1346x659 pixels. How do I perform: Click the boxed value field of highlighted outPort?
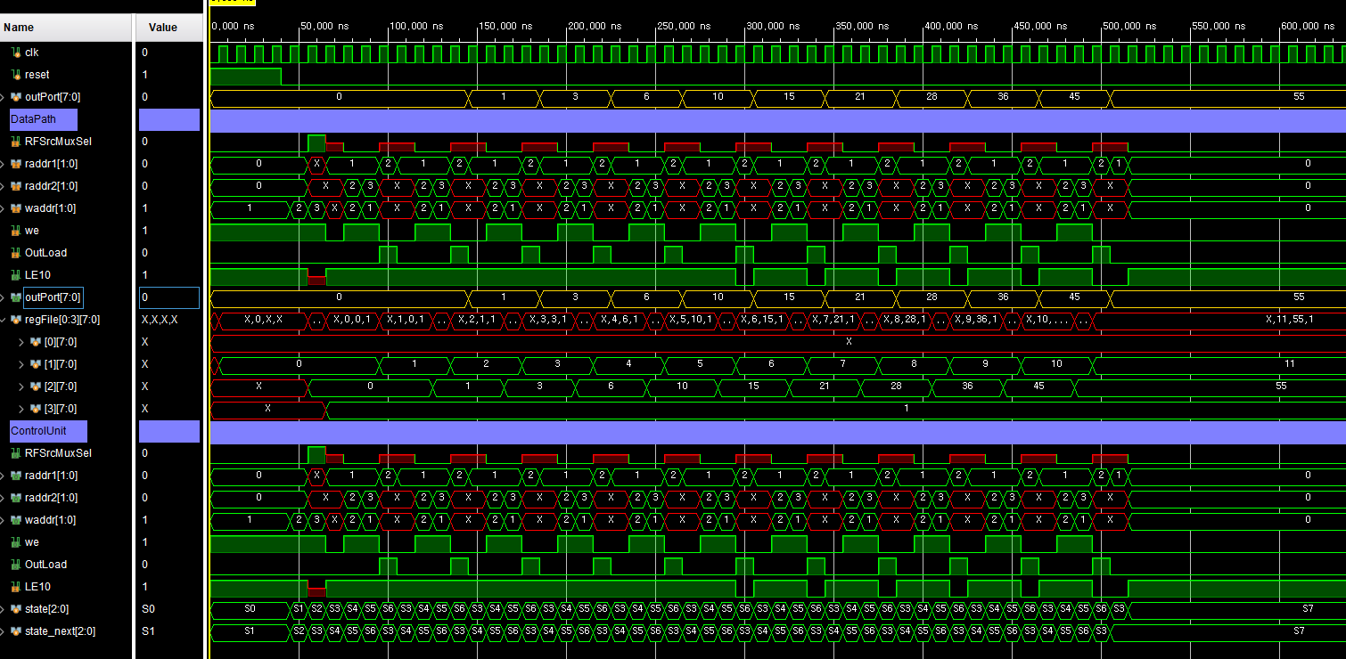click(169, 297)
